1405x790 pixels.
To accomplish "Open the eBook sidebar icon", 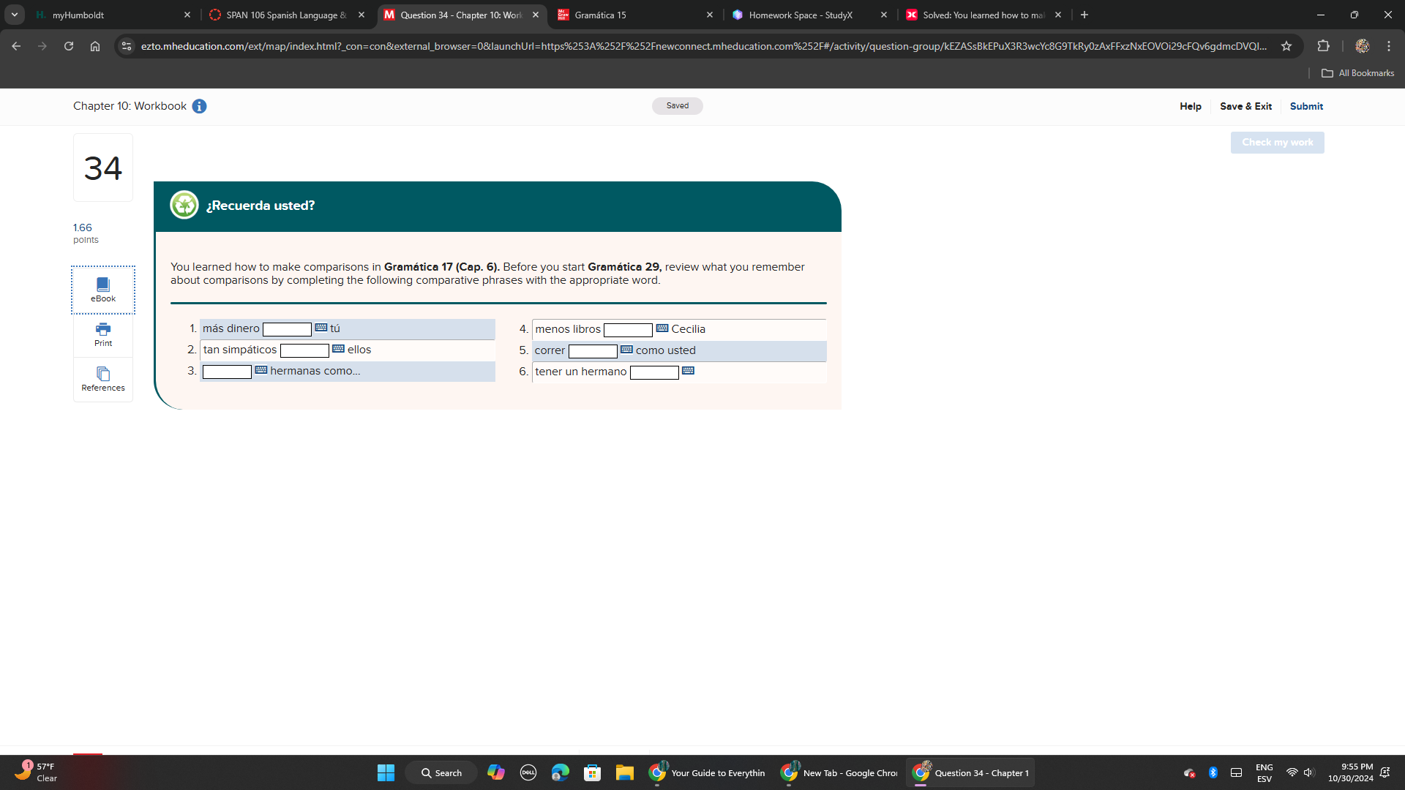I will click(103, 290).
